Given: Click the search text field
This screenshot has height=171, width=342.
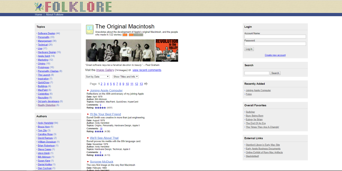Looking at the screenshot, I should pos(257,73).
